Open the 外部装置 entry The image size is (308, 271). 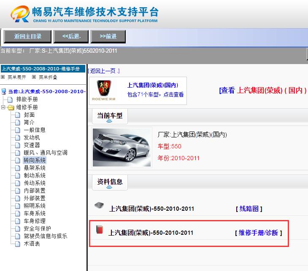click(x=35, y=198)
